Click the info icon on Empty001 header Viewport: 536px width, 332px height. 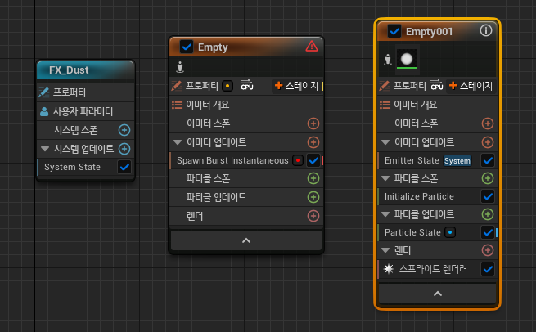[486, 31]
